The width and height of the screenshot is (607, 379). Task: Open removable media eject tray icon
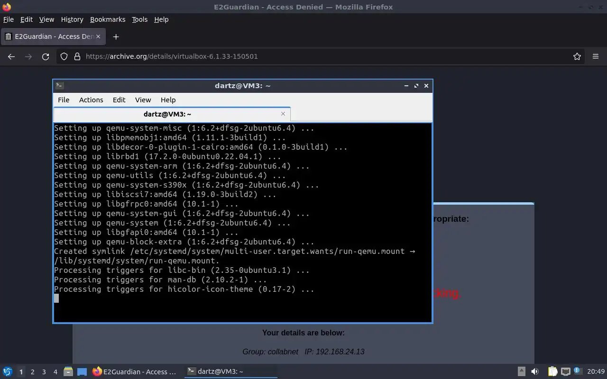point(521,371)
